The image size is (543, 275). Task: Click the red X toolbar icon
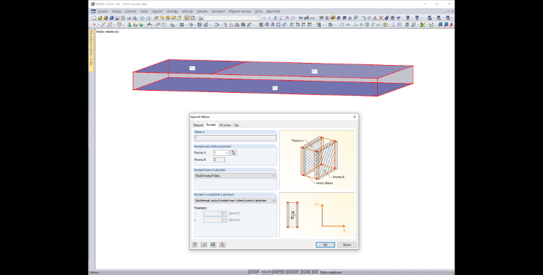(x=381, y=18)
